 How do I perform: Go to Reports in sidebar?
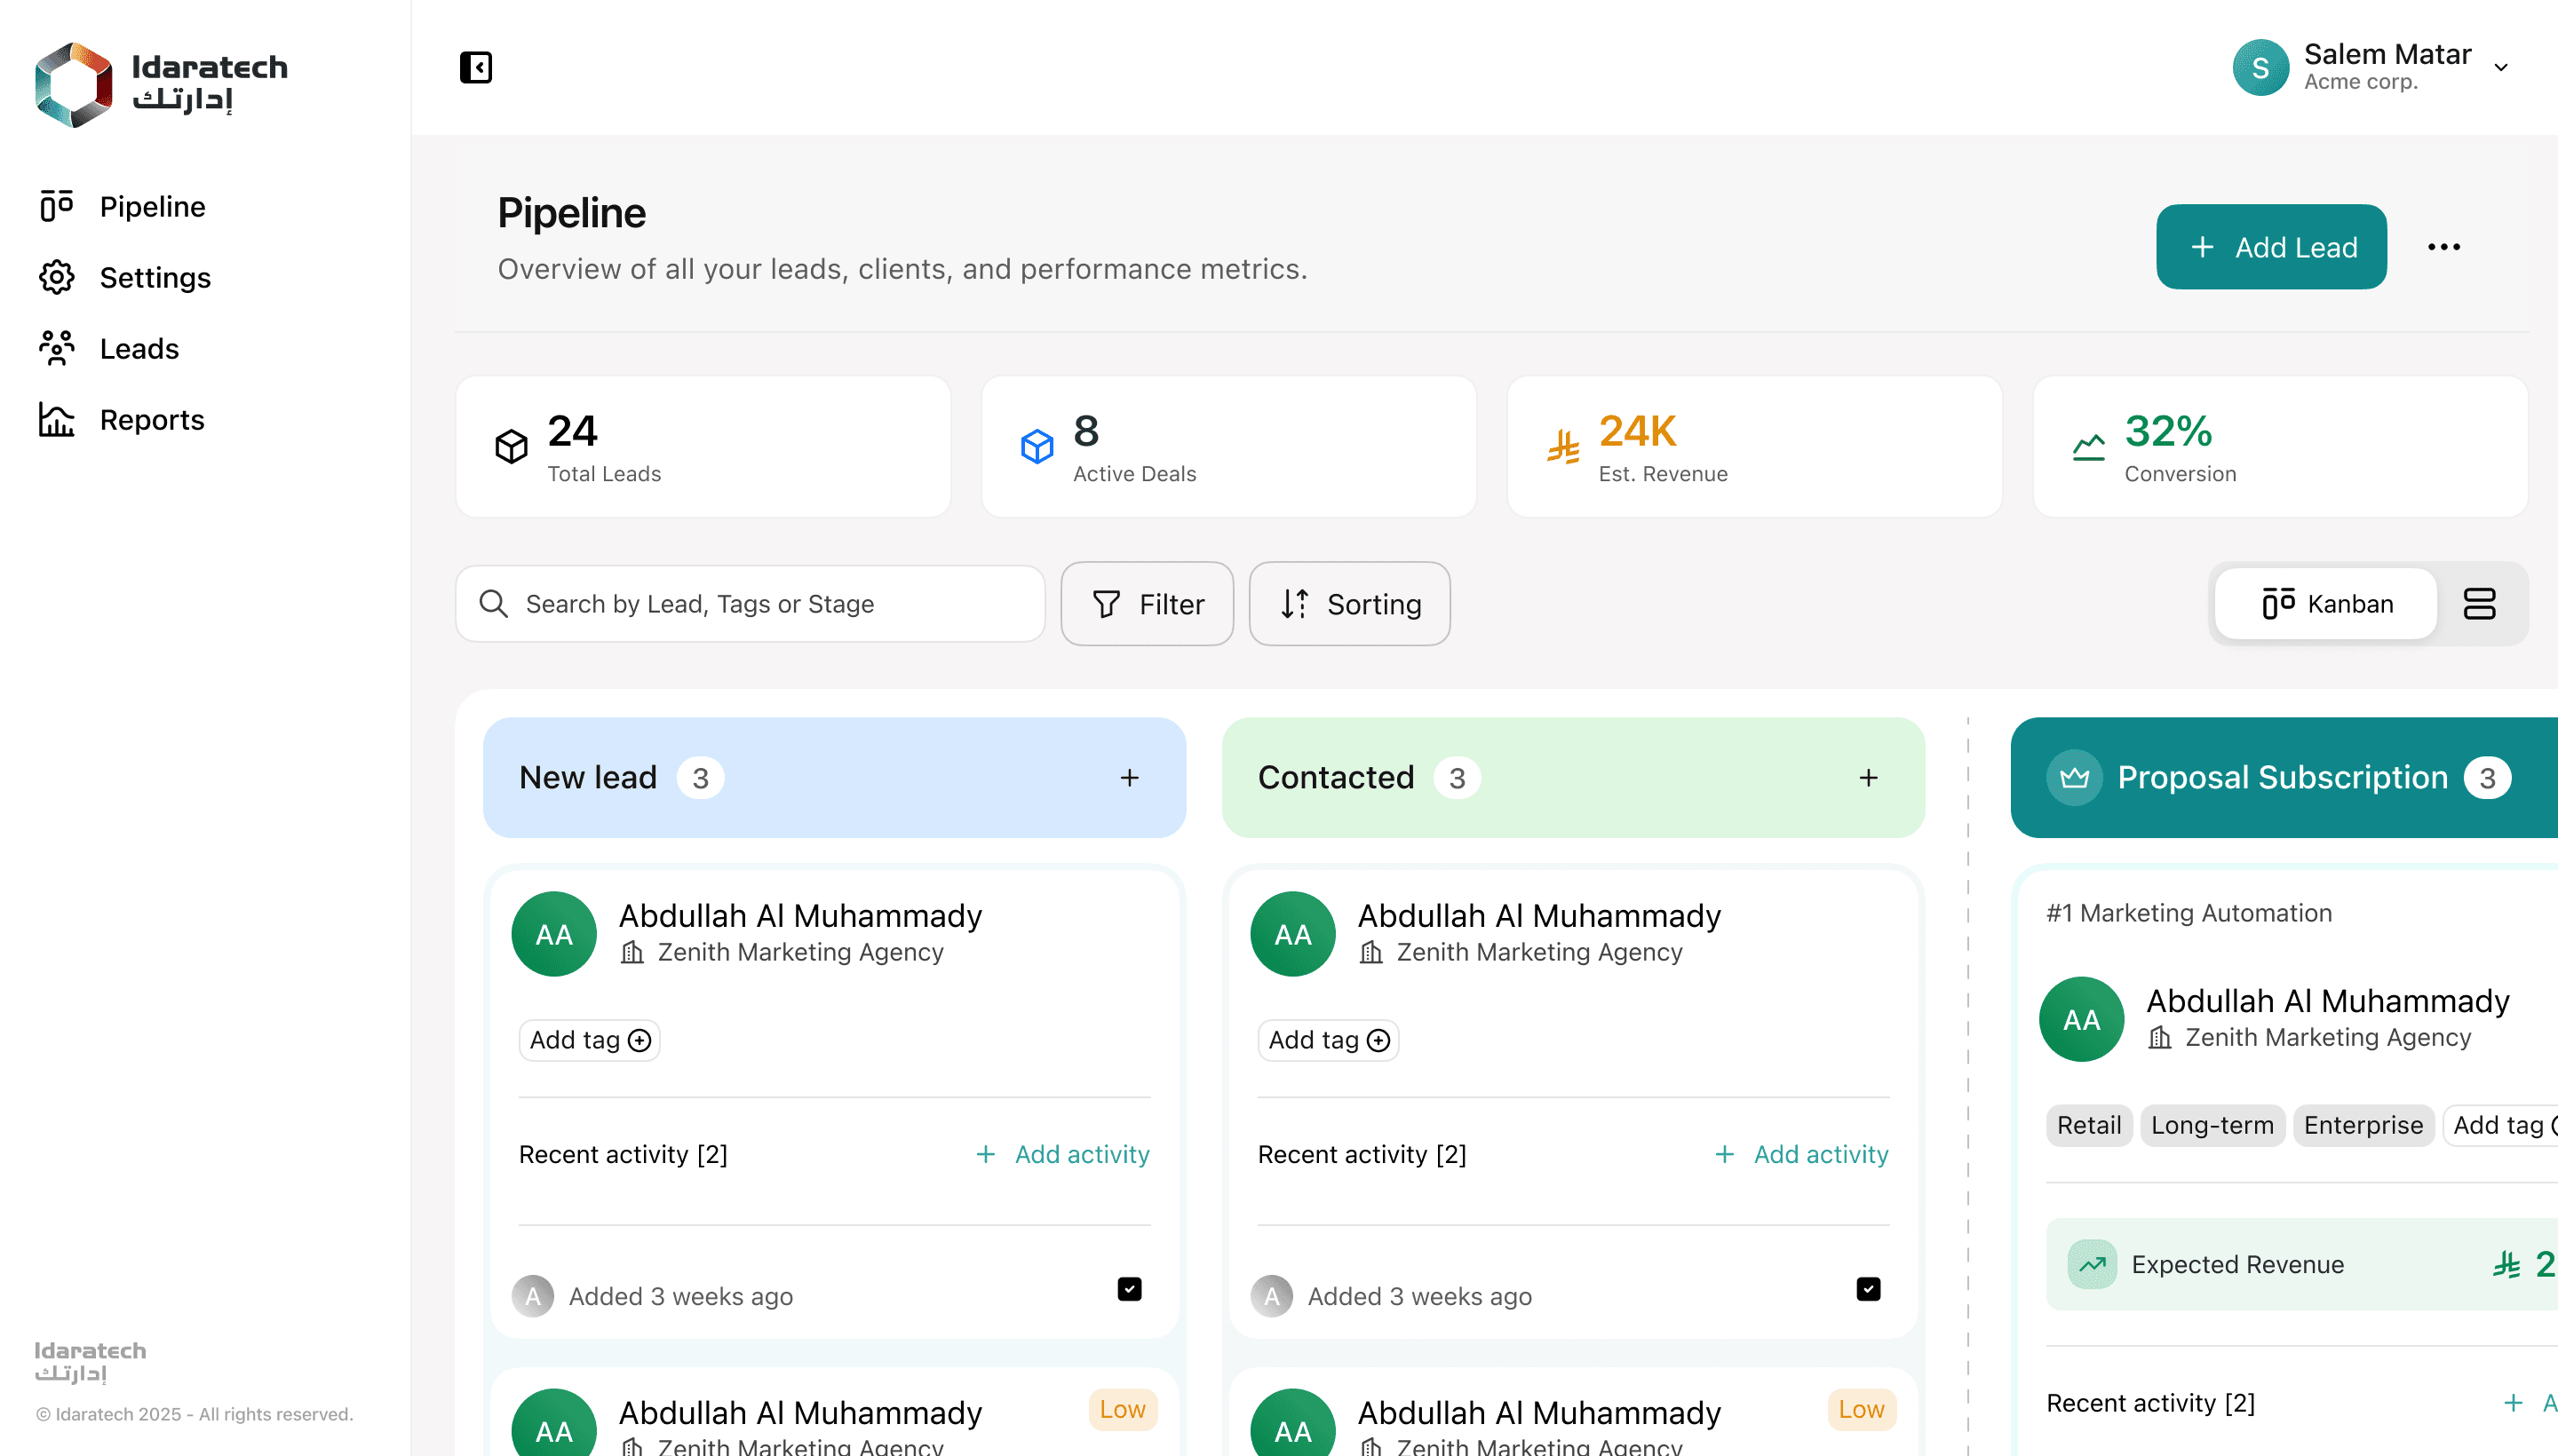pos(152,419)
